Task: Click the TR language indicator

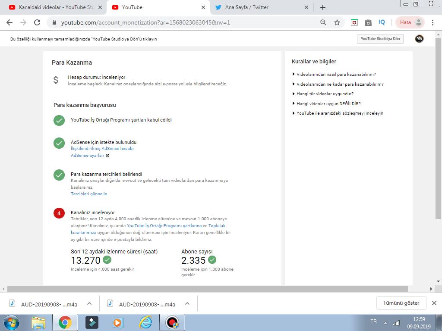Action: tap(373, 322)
